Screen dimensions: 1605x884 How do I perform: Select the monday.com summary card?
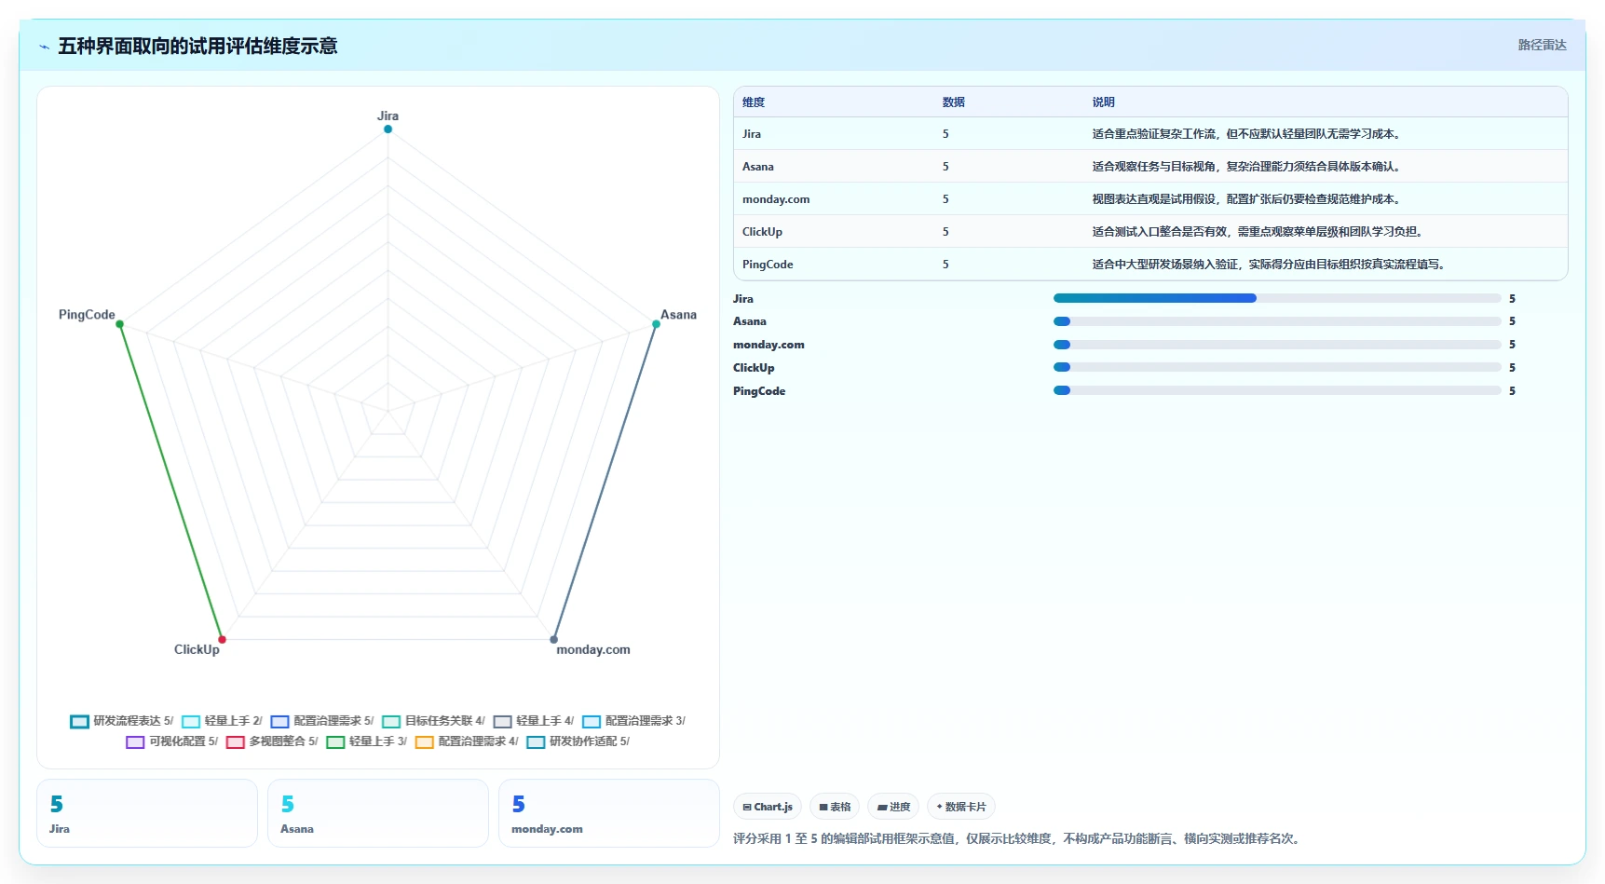pos(609,813)
